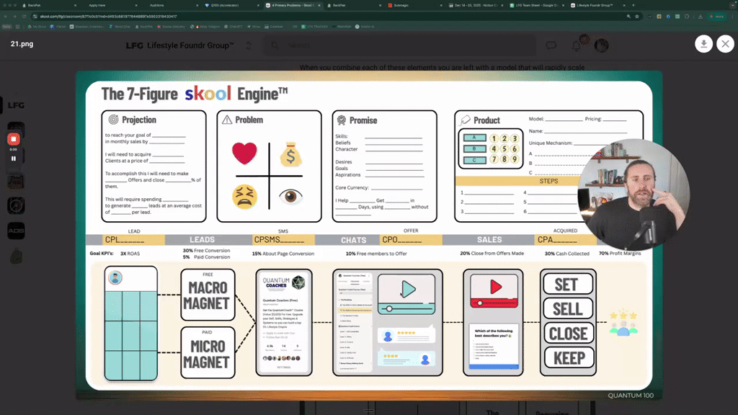Click the browser address bar URL

[x=108, y=17]
